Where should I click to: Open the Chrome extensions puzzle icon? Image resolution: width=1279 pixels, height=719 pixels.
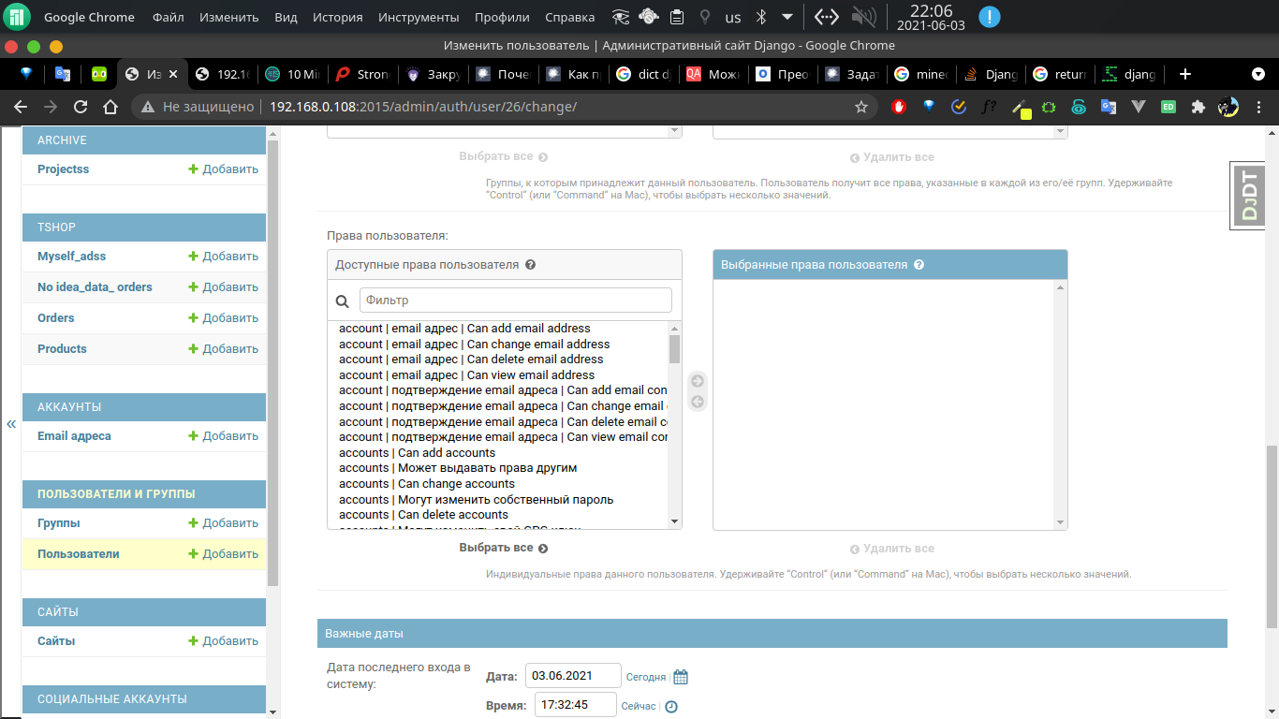coord(1198,107)
